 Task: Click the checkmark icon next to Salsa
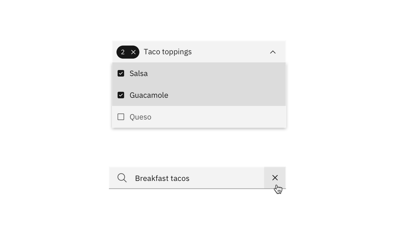point(121,73)
